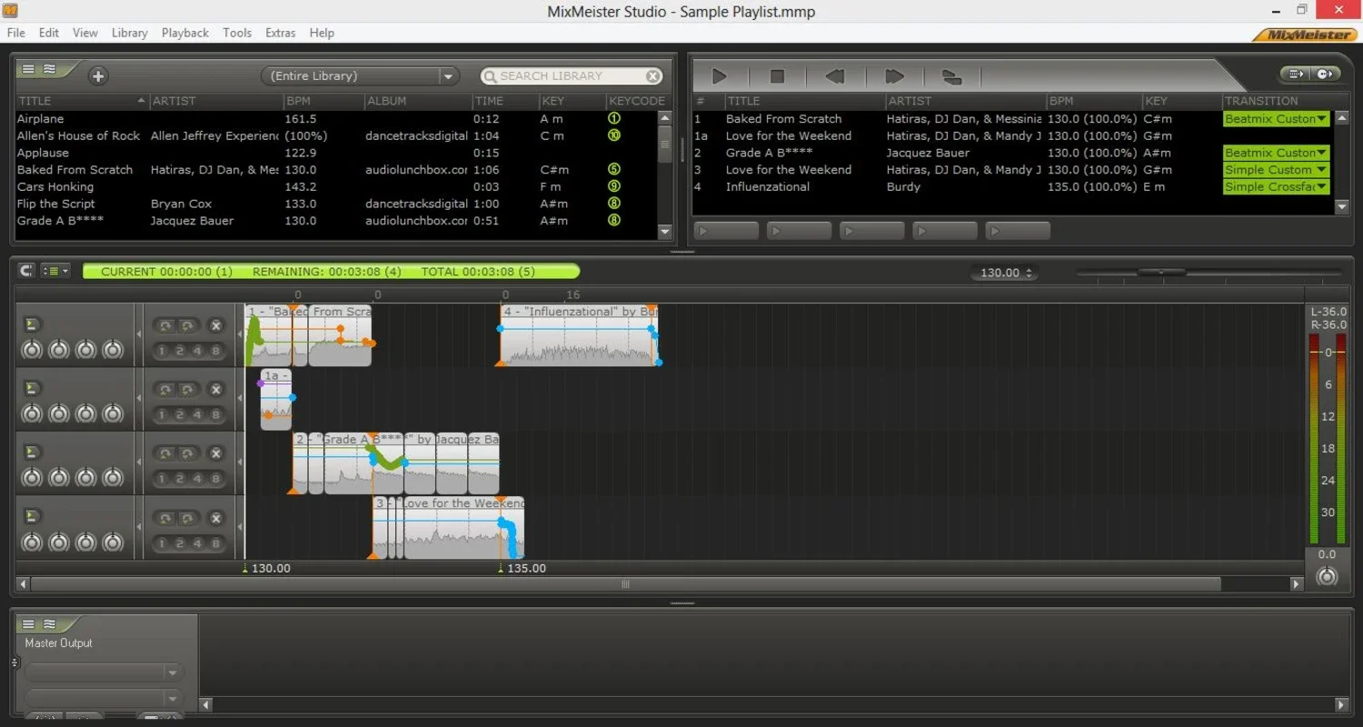Remove first track lane with its X icon
This screenshot has height=727, width=1363.
pos(216,325)
